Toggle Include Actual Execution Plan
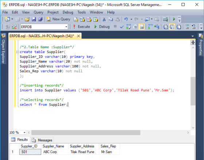 [150, 27]
